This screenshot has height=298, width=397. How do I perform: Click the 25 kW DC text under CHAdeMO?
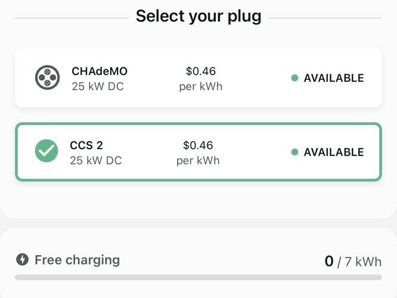click(x=98, y=86)
